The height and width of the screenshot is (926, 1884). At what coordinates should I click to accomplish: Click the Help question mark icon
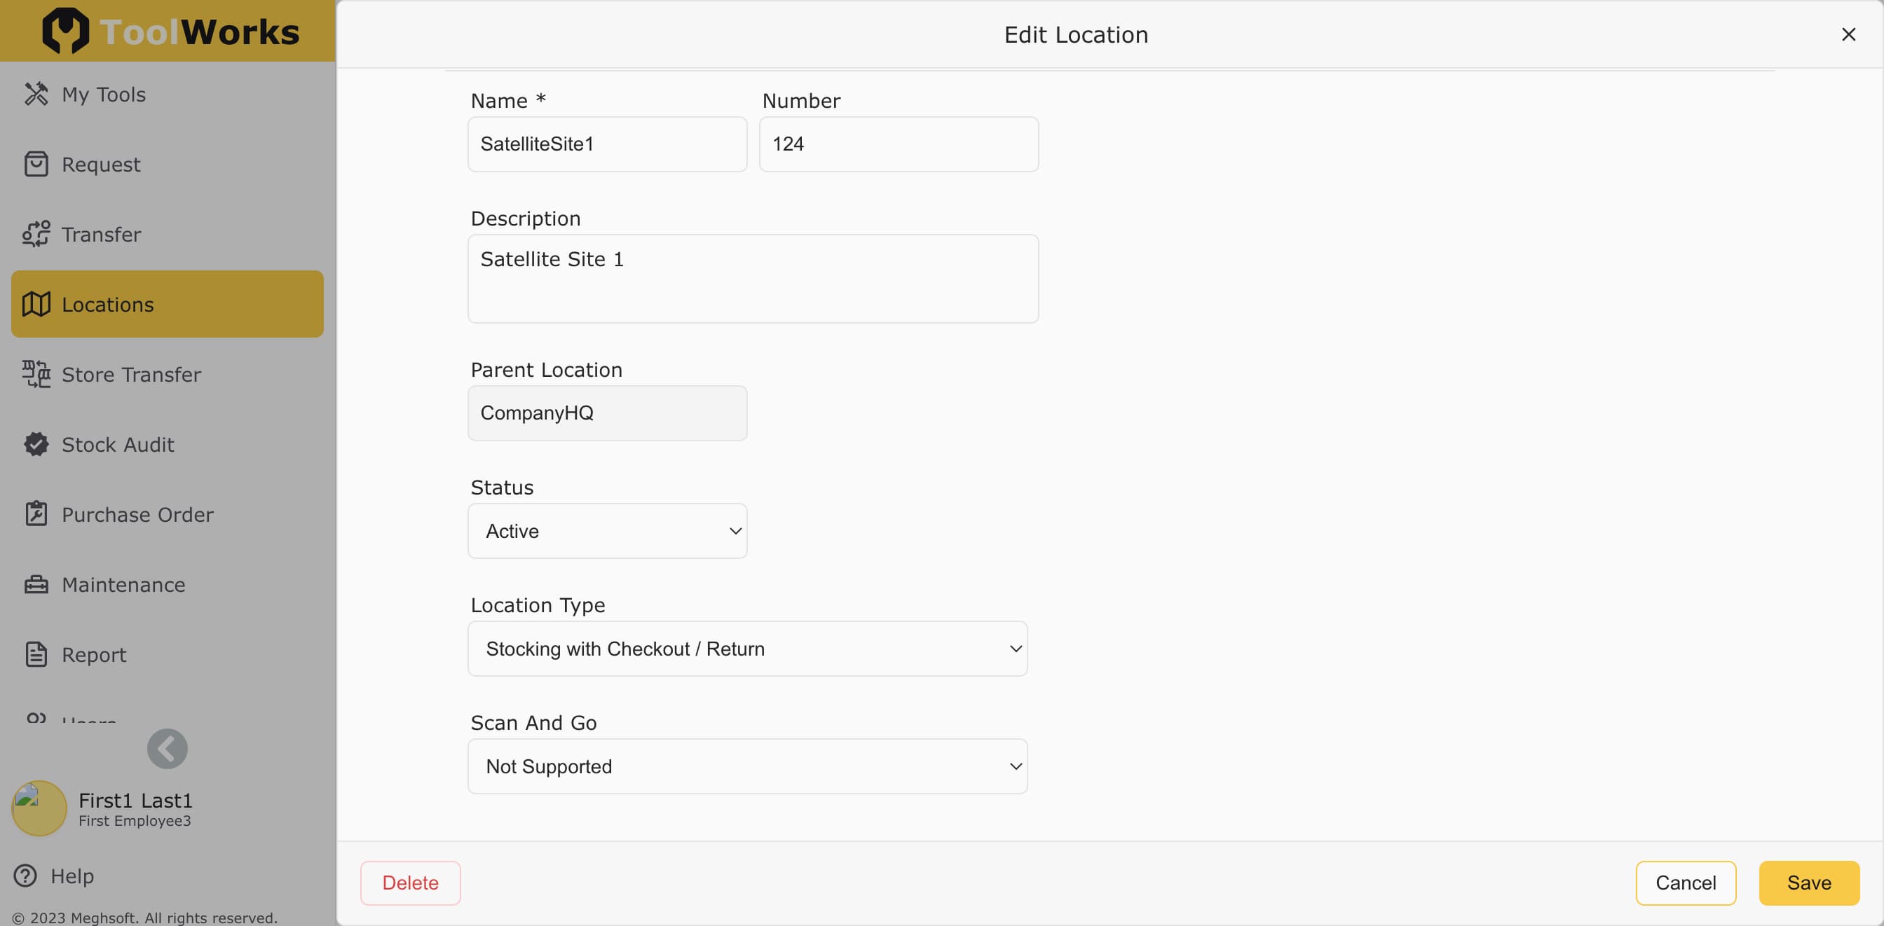point(26,876)
